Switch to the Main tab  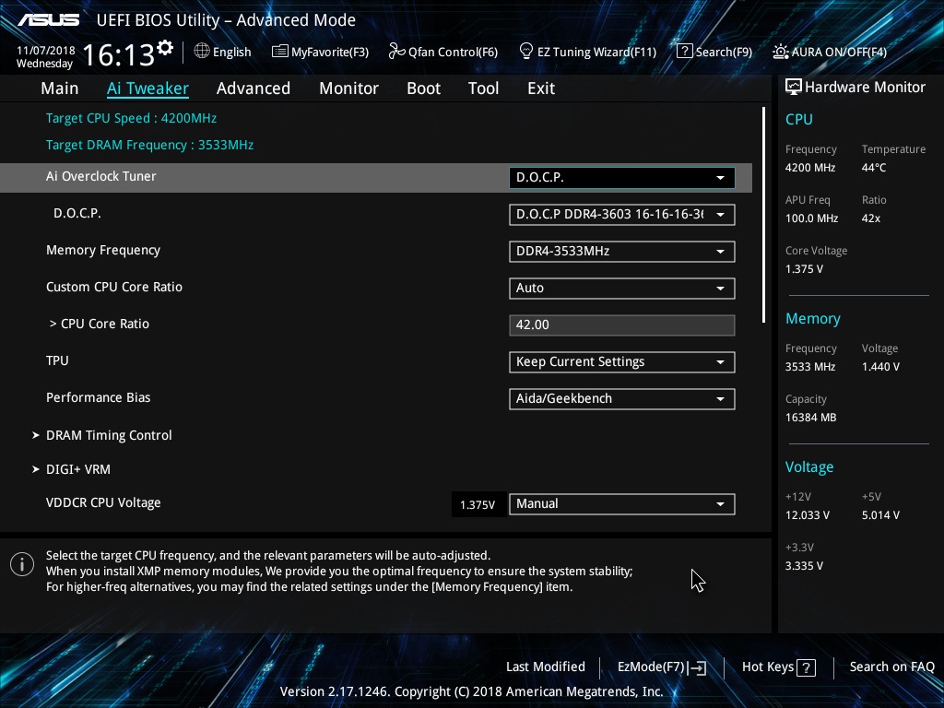click(60, 88)
